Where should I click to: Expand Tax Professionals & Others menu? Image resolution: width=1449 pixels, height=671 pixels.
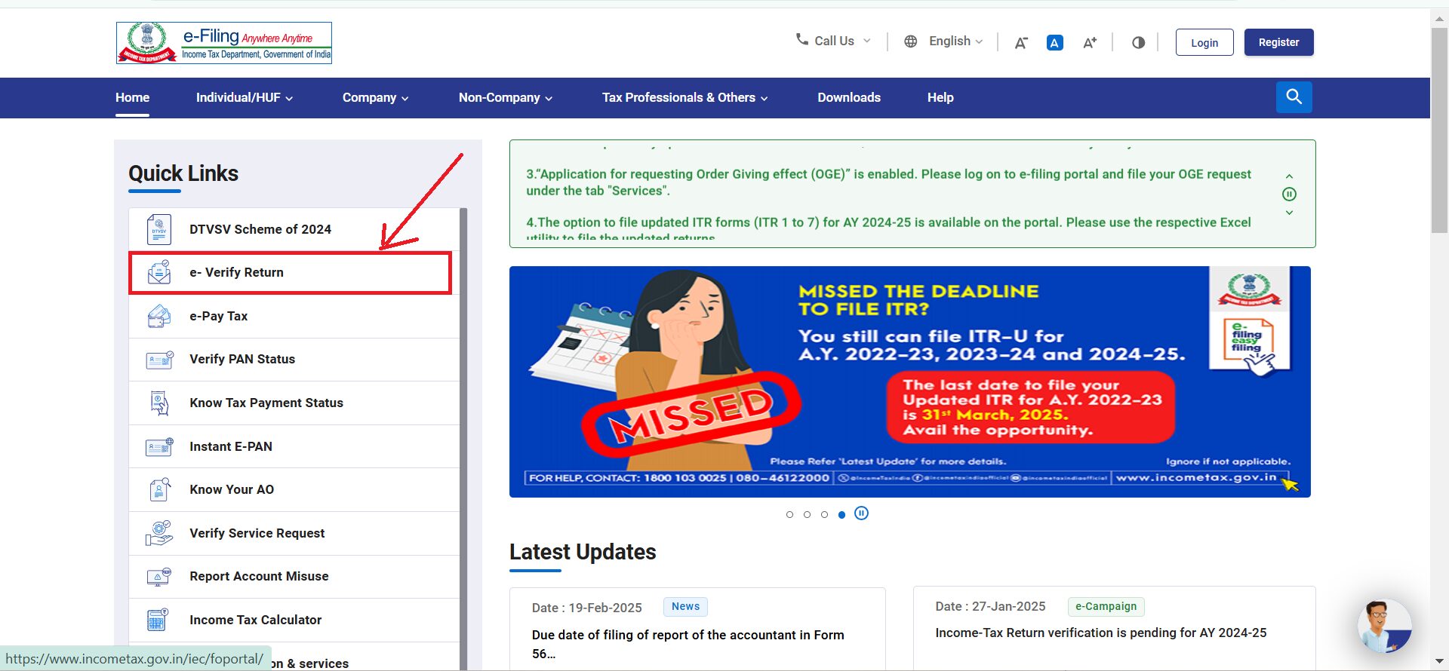pos(685,97)
